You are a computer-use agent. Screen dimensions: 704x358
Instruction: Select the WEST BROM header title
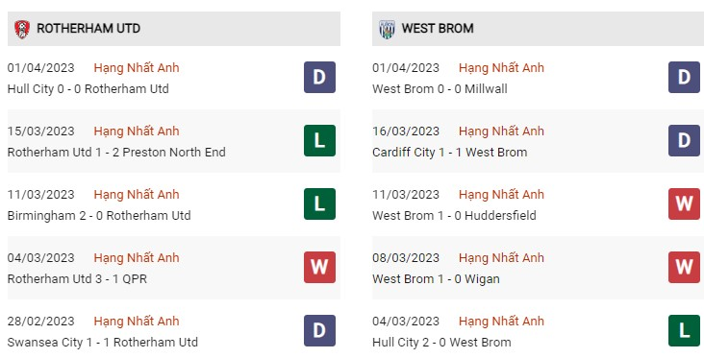(438, 29)
